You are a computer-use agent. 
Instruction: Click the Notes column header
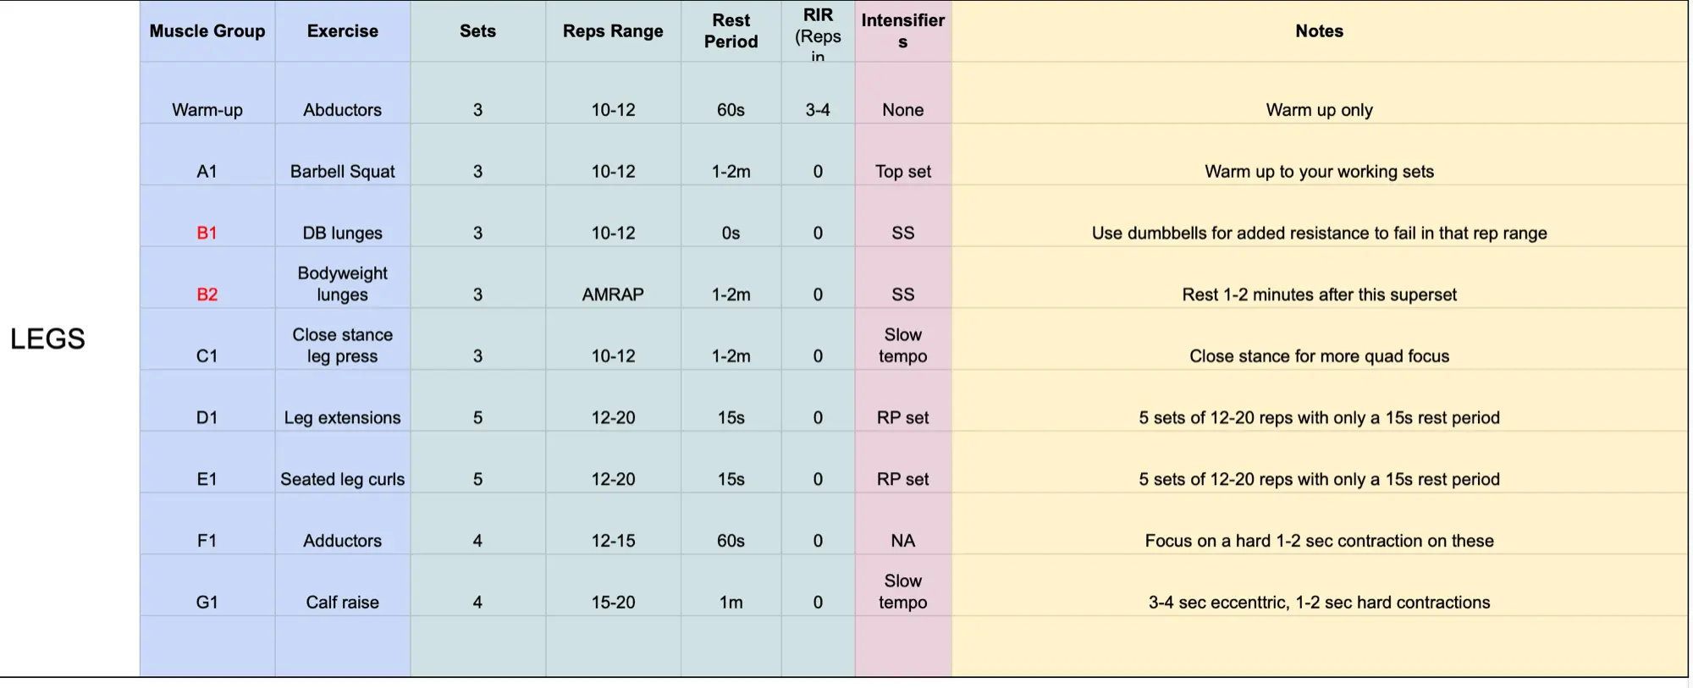coord(1319,31)
